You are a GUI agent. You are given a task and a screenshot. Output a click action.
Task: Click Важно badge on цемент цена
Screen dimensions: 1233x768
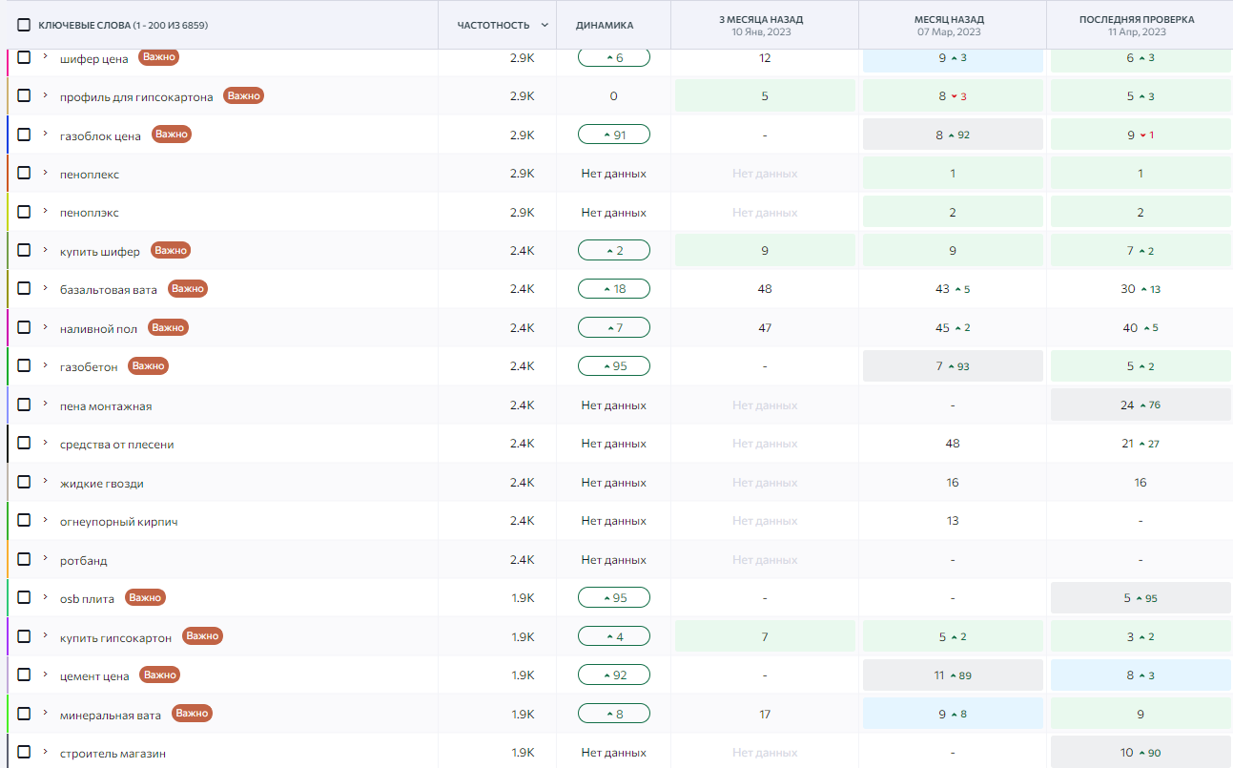[x=160, y=675]
